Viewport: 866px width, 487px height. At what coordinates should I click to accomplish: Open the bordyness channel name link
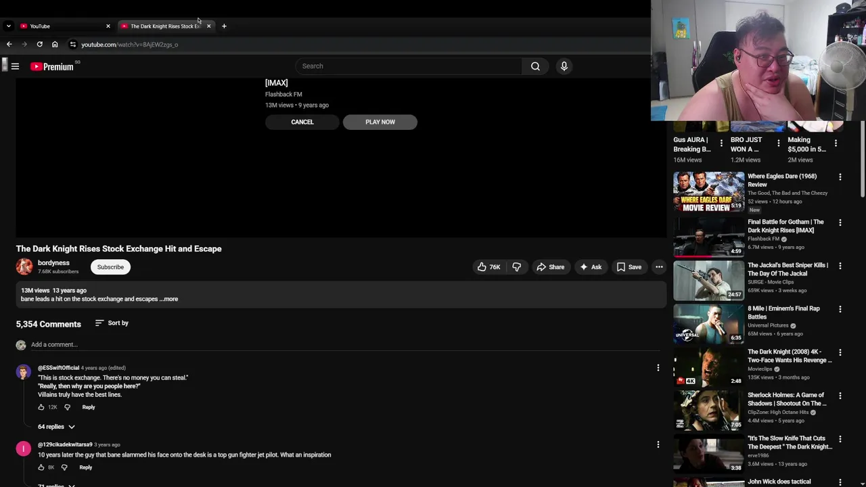click(53, 262)
